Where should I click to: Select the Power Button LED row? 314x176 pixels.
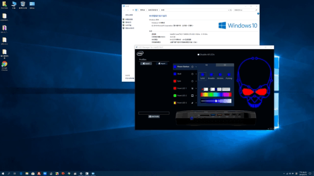click(185, 67)
